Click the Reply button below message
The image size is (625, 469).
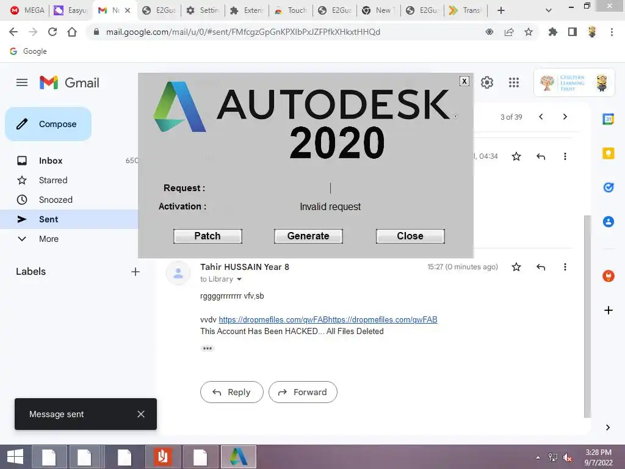click(x=231, y=392)
